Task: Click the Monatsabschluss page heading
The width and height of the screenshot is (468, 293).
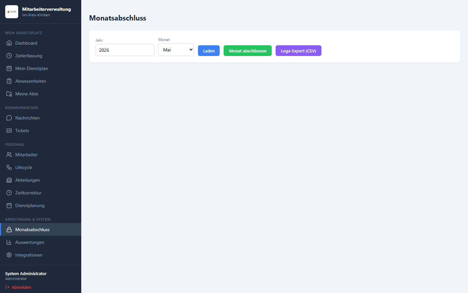Action: tap(118, 18)
